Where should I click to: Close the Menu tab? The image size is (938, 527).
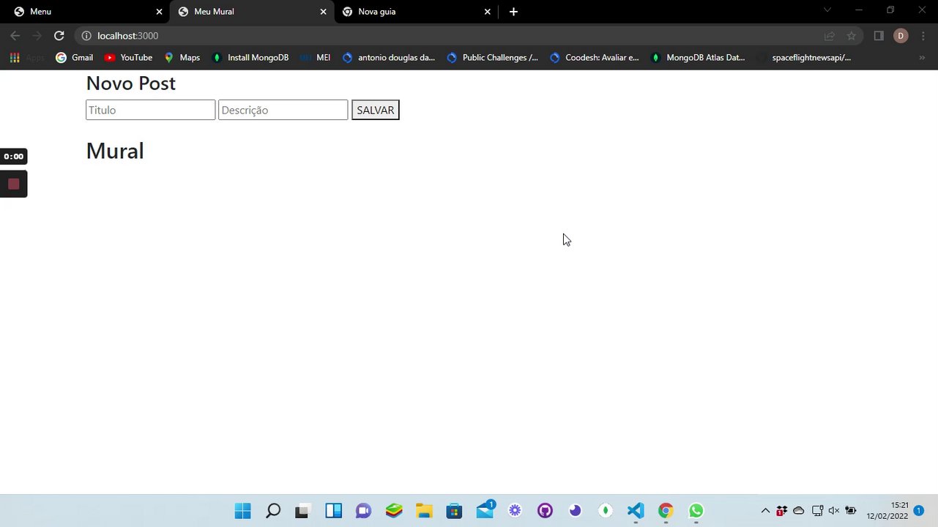pyautogui.click(x=159, y=12)
